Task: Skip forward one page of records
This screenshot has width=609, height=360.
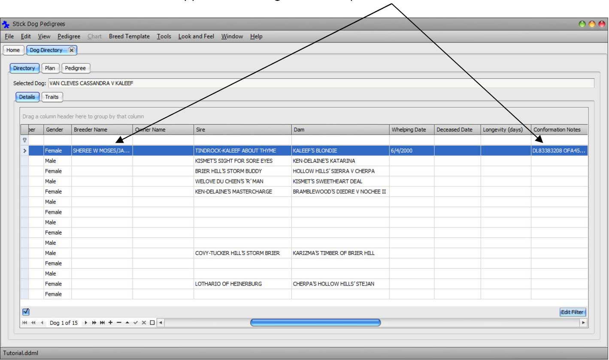Action: pos(94,323)
